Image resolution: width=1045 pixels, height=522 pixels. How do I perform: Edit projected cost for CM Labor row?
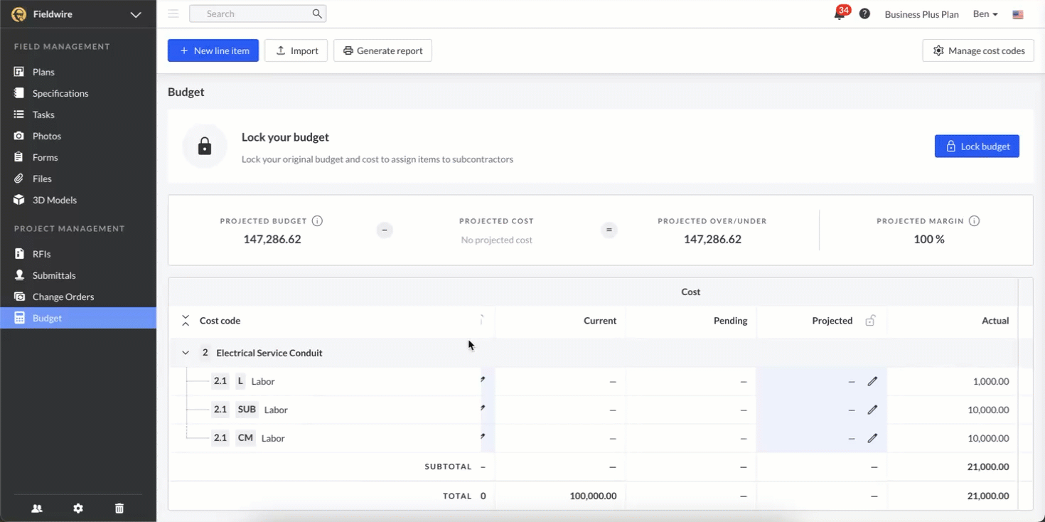click(x=872, y=438)
